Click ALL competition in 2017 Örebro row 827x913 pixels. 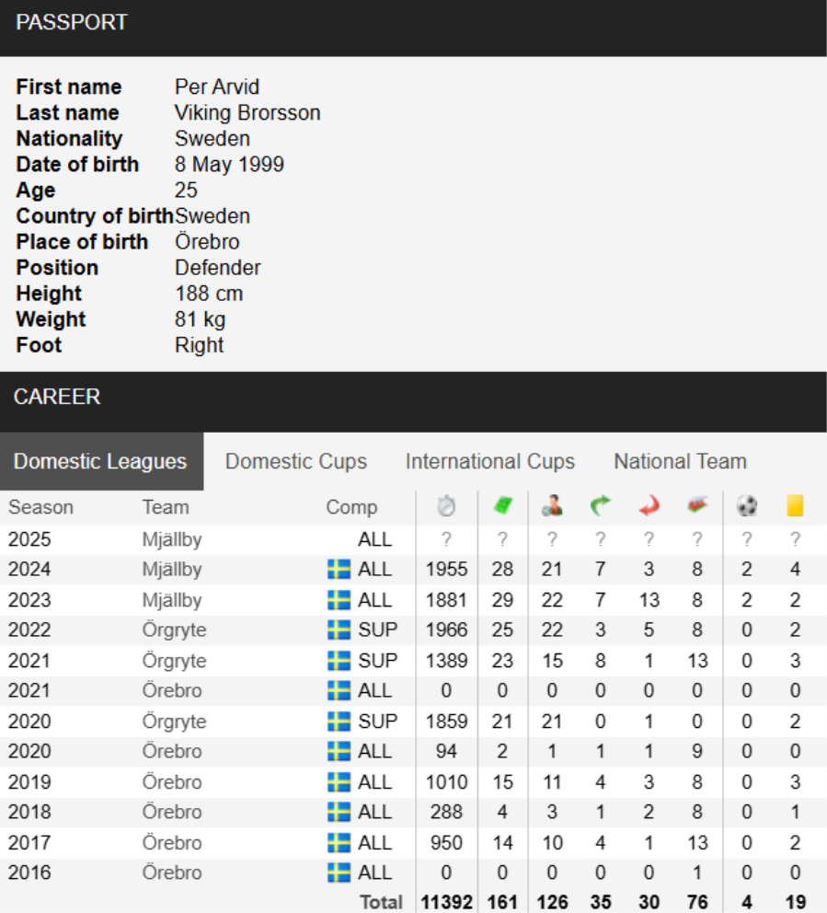pyautogui.click(x=374, y=842)
